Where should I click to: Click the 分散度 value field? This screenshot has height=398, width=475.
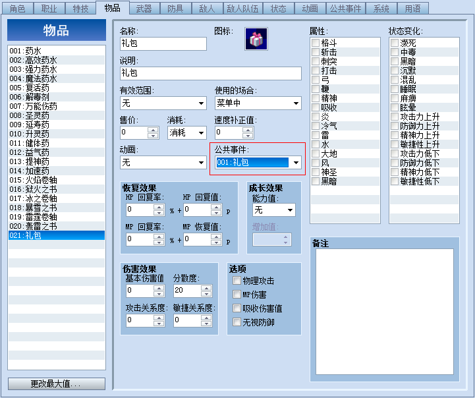[x=187, y=291]
